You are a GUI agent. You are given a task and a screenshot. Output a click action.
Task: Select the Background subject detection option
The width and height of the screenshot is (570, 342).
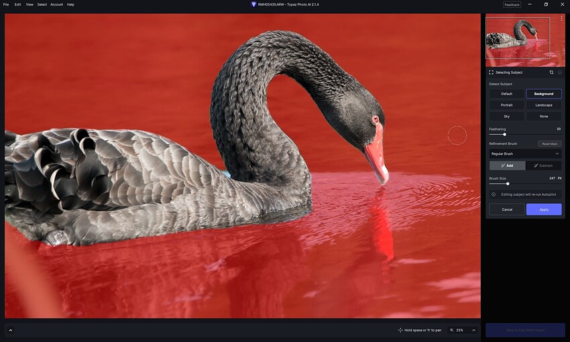[544, 94]
